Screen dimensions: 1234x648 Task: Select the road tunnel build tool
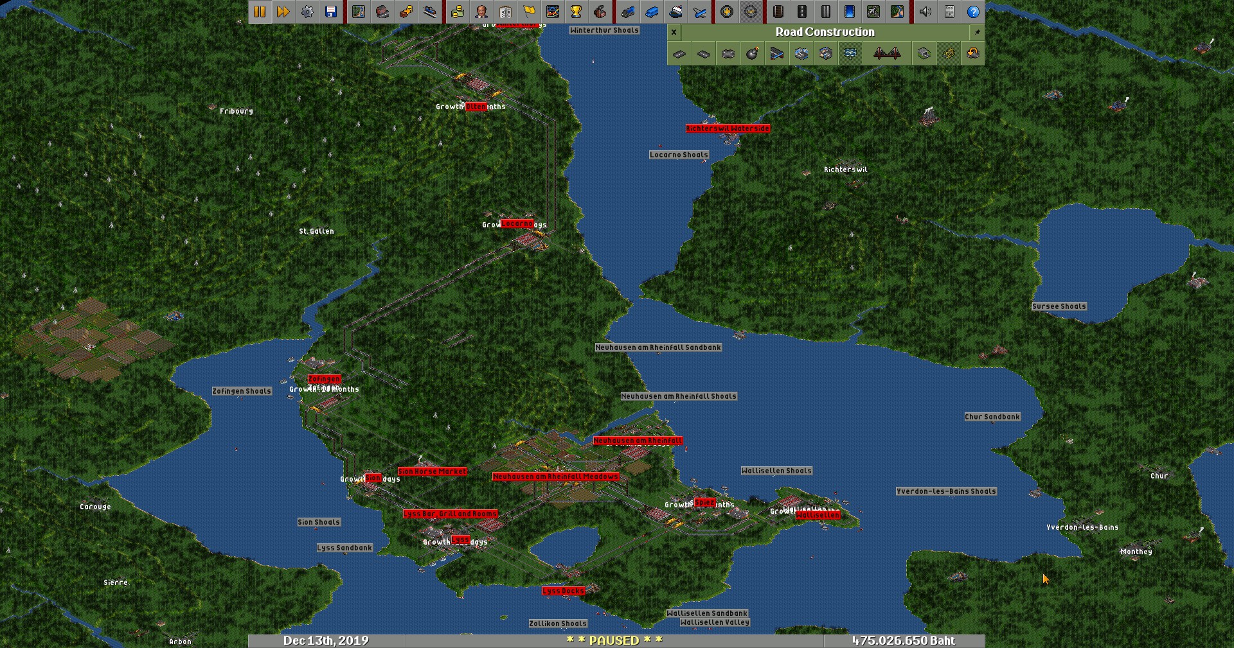click(924, 54)
